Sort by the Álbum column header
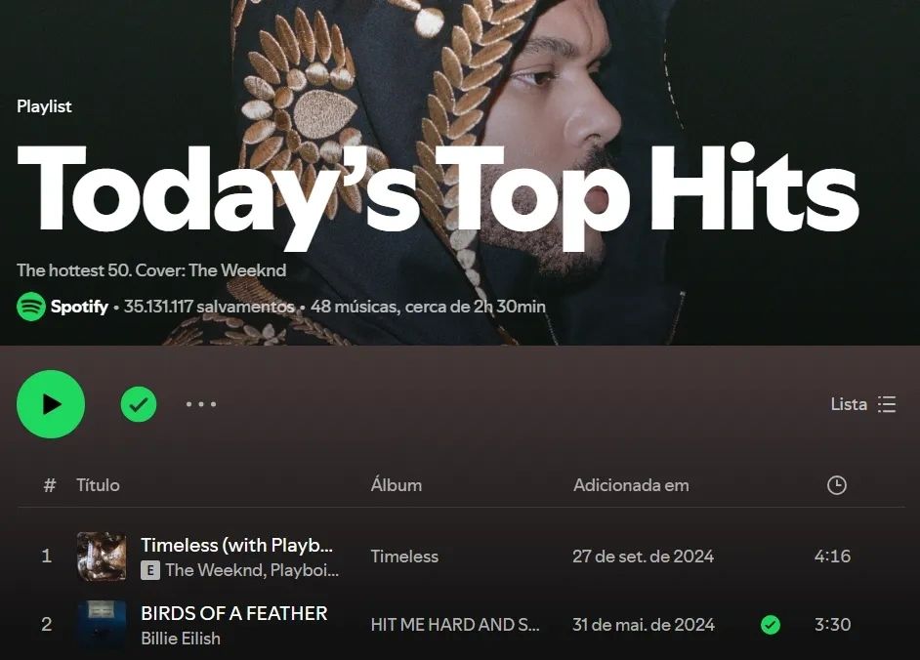920x660 pixels. pyautogui.click(x=397, y=485)
